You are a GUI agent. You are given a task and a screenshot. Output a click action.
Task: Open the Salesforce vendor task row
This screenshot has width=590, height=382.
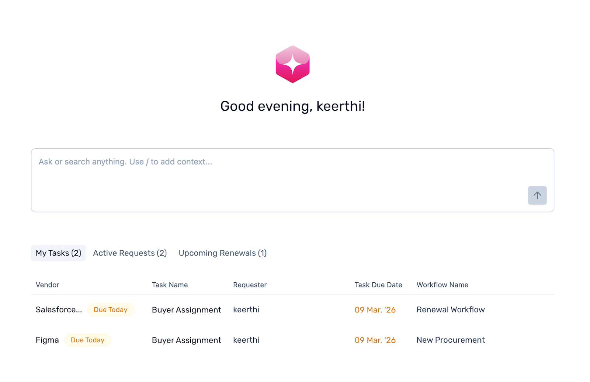pyautogui.click(x=59, y=310)
